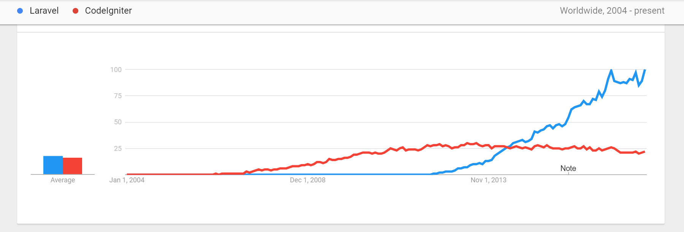This screenshot has width=684, height=232.
Task: Click the 75 value on y-axis
Action: pos(118,96)
